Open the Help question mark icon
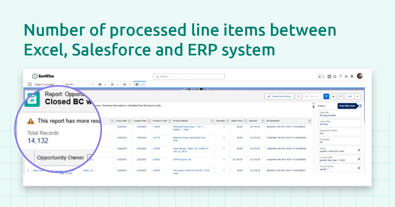Viewport: 395px width, 207px height. tap(340, 76)
